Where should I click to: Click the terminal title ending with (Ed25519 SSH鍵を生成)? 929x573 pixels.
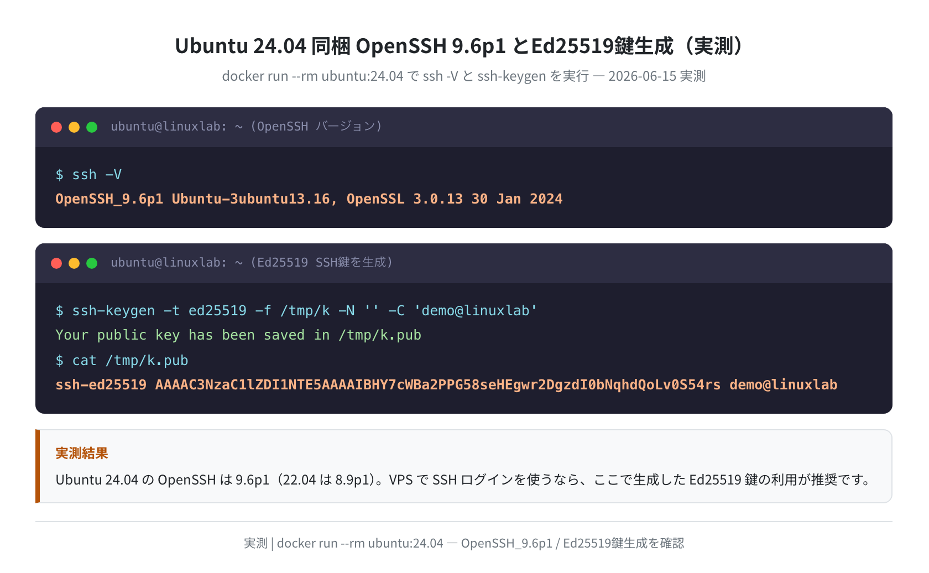click(x=252, y=263)
